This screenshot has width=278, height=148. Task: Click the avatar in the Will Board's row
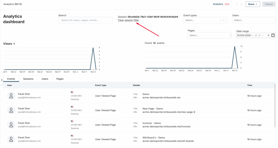coord(11,139)
